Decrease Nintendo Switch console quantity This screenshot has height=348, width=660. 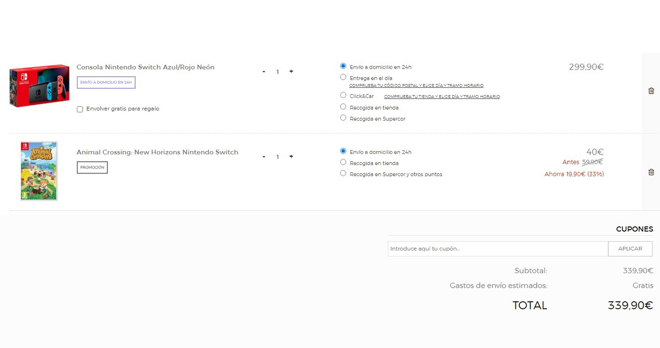(x=264, y=71)
